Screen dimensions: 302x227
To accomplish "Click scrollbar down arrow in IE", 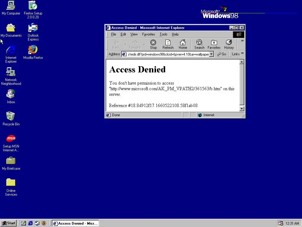I will 242,109.
